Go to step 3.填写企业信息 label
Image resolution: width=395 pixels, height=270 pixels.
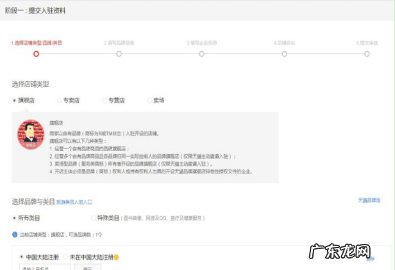tap(201, 43)
